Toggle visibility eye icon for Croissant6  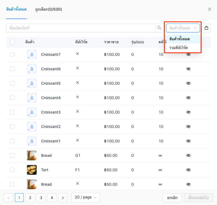[x=188, y=69]
